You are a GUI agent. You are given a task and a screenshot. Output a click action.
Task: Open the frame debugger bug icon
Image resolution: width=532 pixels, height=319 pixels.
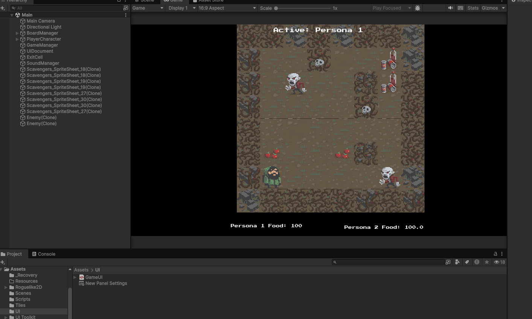click(418, 8)
